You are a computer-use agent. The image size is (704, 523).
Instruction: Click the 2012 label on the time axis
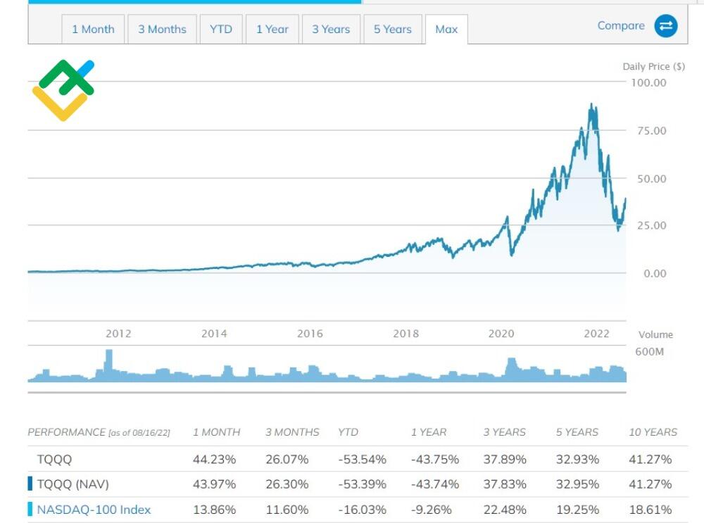tap(118, 334)
